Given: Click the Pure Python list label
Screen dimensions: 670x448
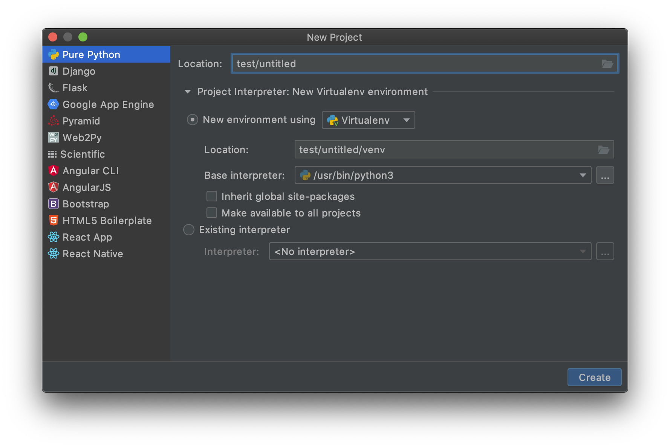Looking at the screenshot, I should [x=91, y=55].
